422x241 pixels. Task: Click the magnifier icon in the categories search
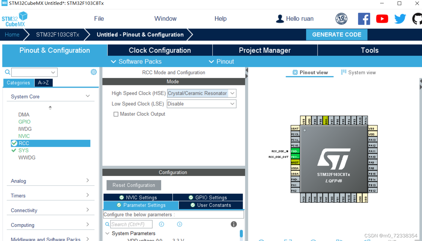pos(8,72)
